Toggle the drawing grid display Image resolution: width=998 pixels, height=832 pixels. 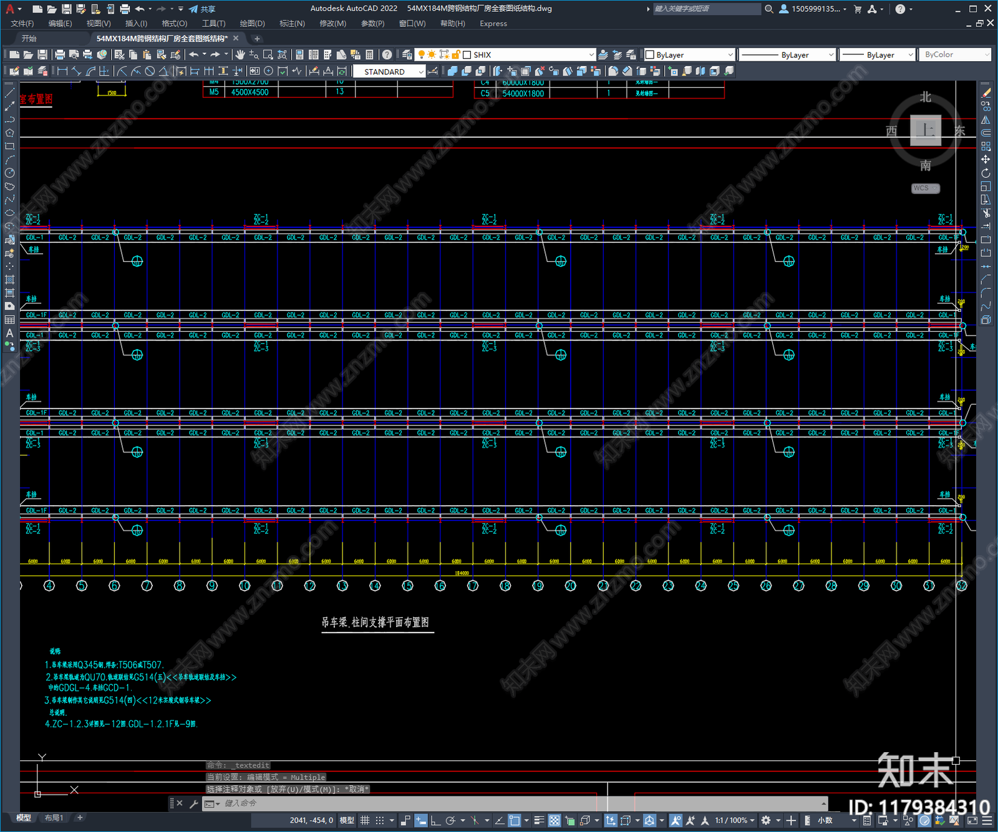[x=366, y=820]
